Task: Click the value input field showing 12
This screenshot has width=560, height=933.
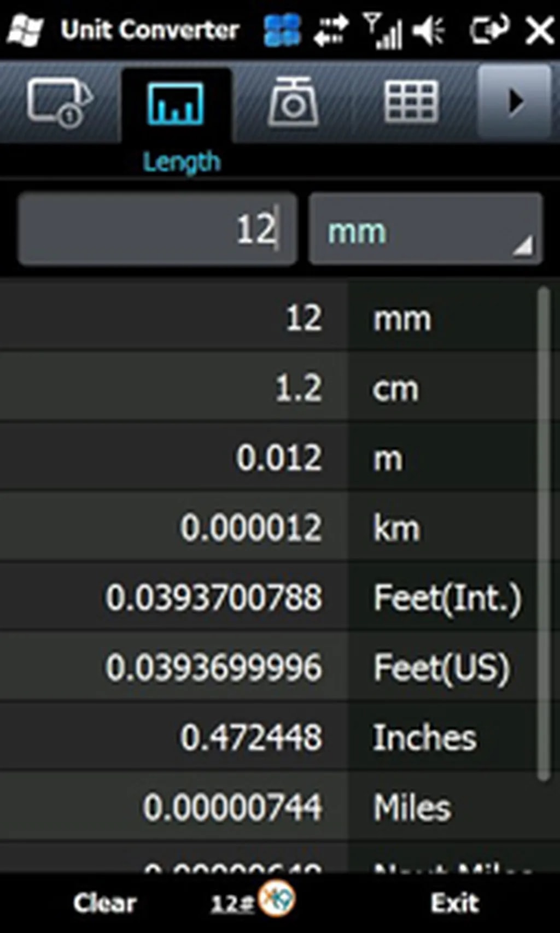Action: 157,229
